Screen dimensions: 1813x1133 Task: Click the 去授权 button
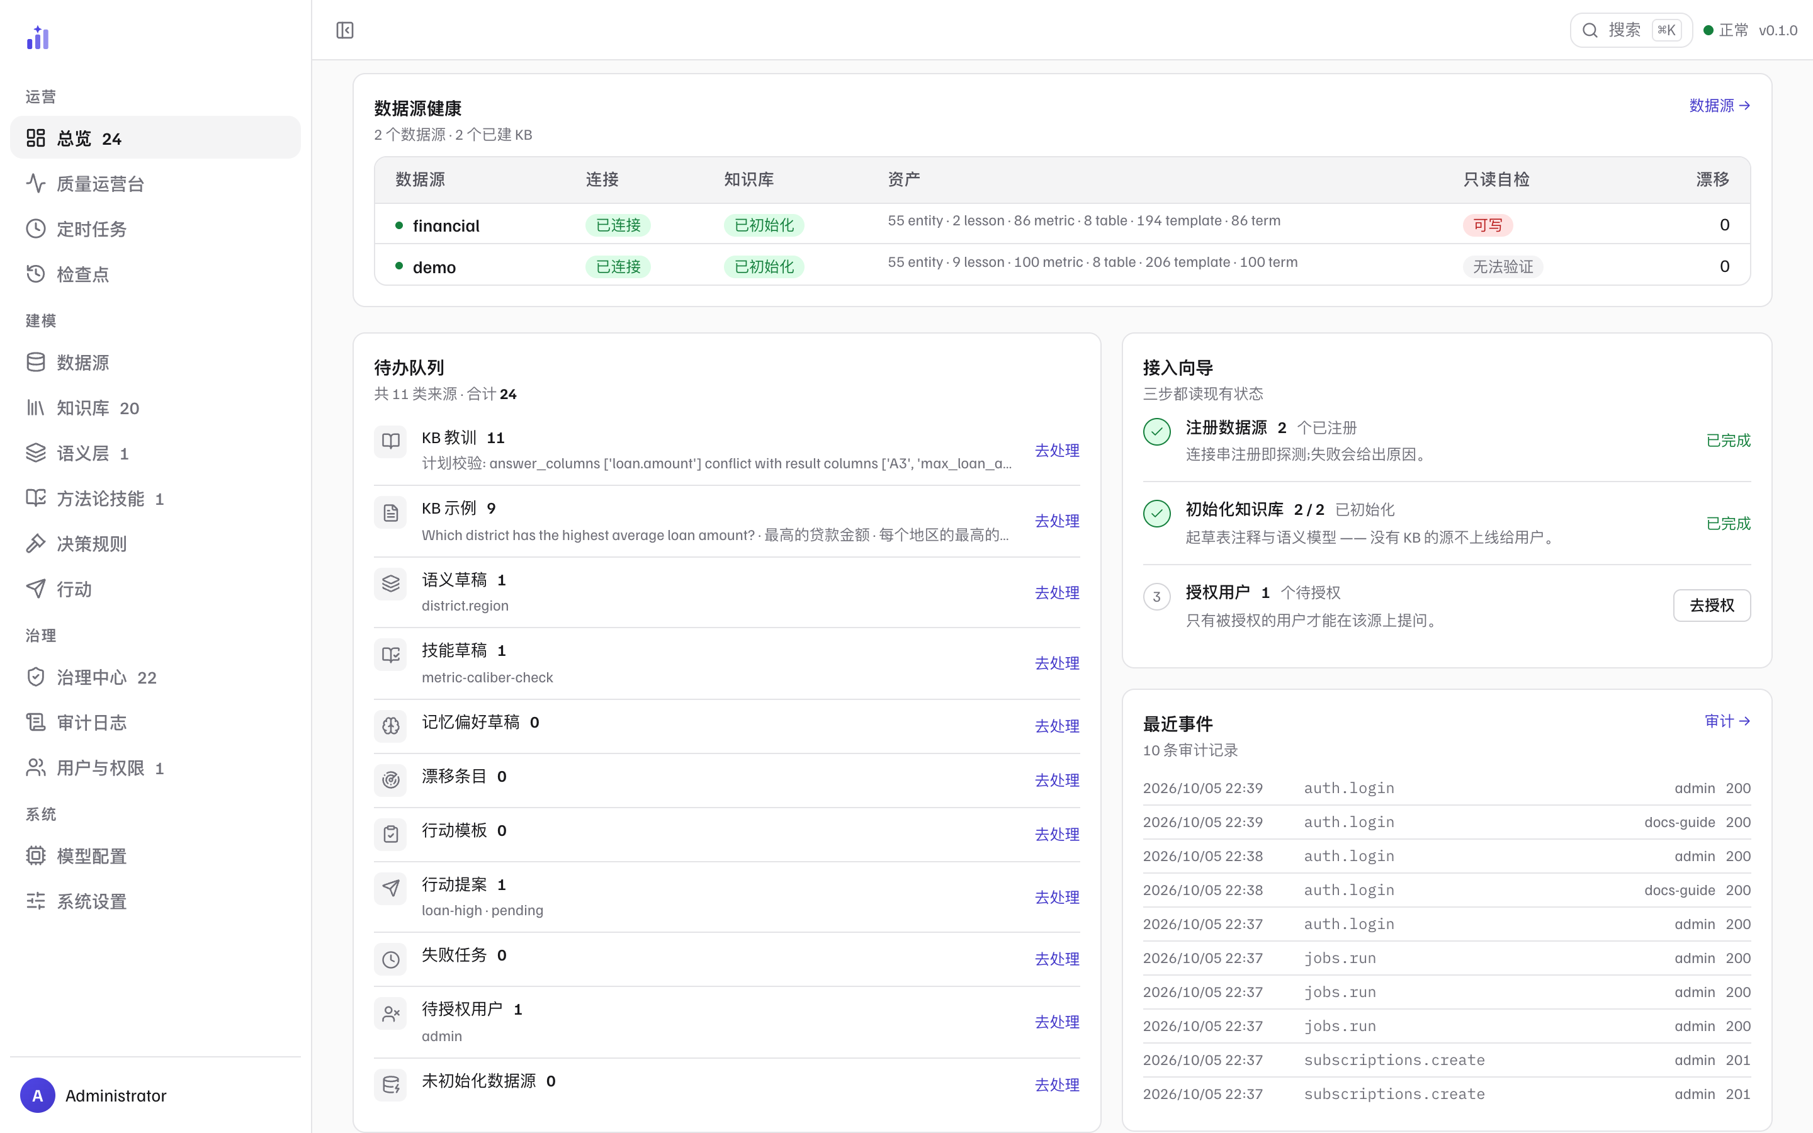pos(1712,606)
